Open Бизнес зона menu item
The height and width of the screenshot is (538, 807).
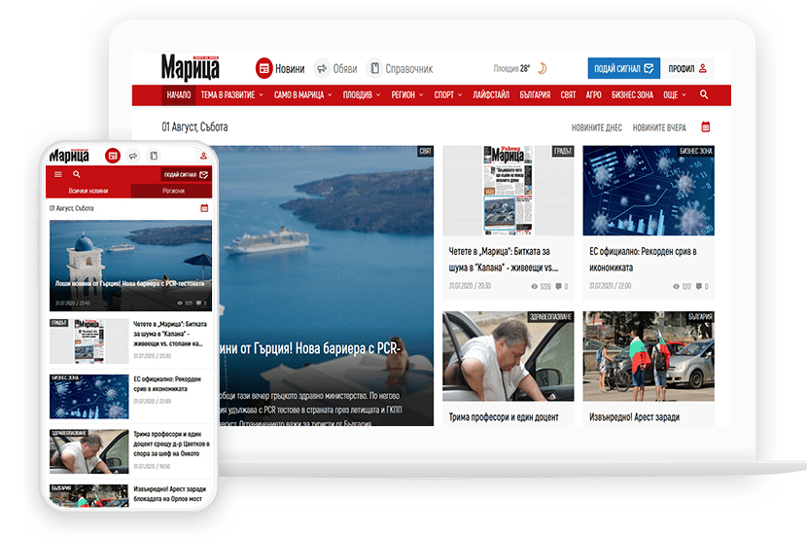[632, 95]
